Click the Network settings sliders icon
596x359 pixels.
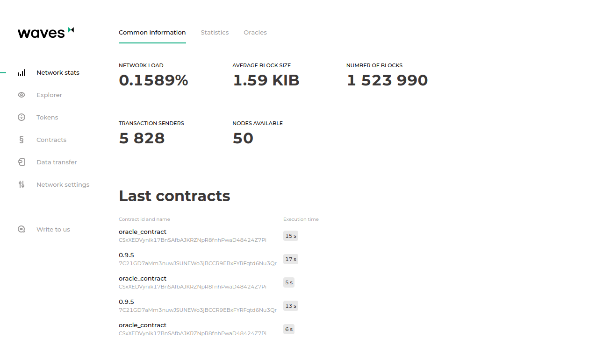tap(22, 184)
